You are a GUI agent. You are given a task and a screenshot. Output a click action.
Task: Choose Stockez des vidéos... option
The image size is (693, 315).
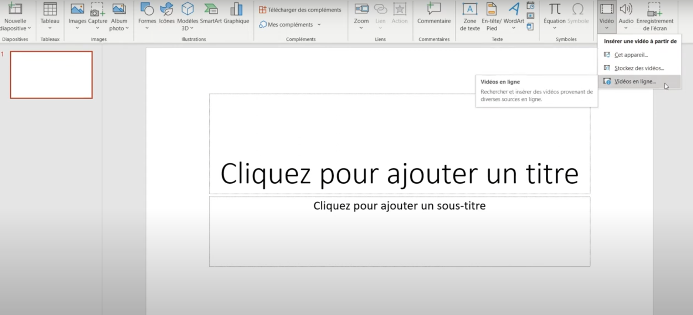tap(639, 68)
